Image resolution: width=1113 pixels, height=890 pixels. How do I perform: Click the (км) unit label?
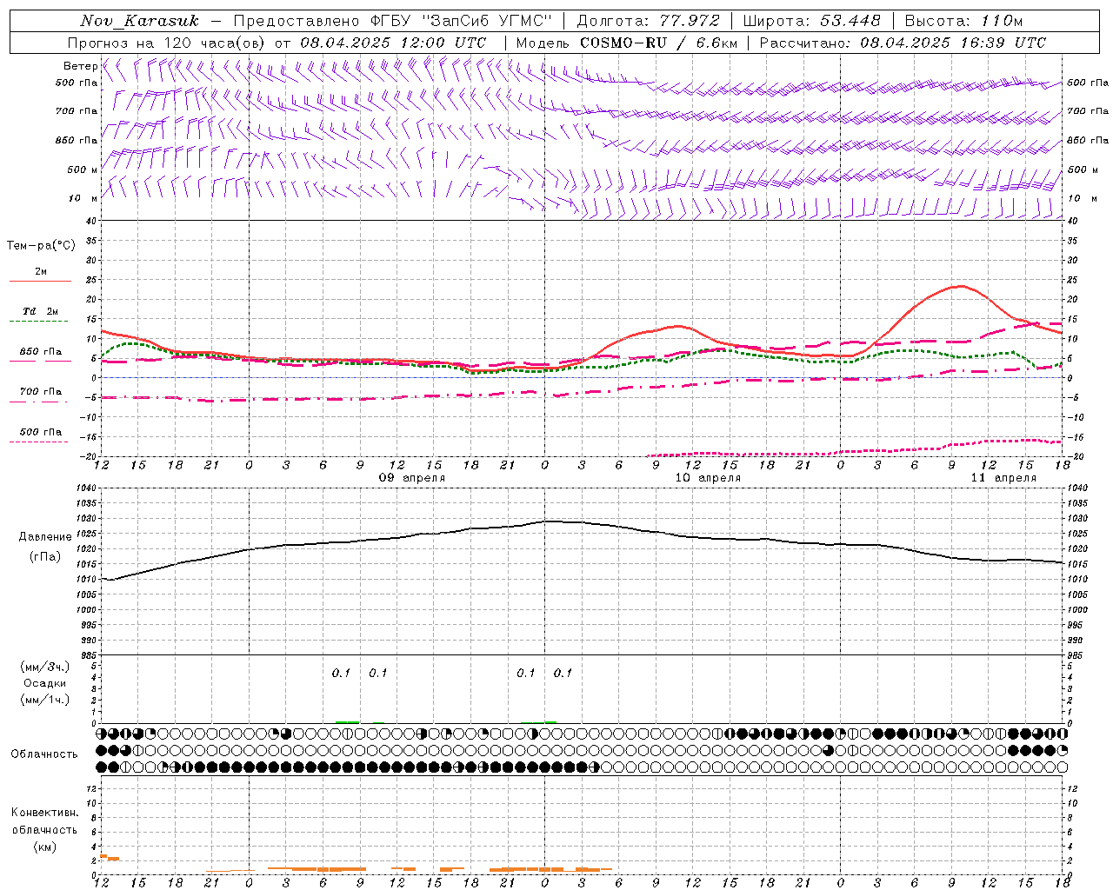click(45, 847)
